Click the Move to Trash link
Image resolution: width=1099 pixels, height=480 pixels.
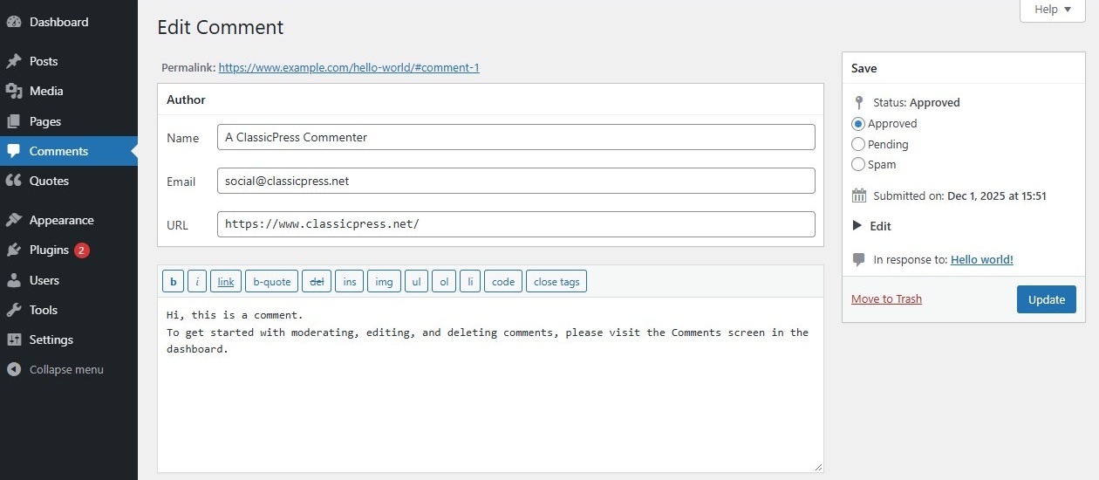tap(886, 298)
